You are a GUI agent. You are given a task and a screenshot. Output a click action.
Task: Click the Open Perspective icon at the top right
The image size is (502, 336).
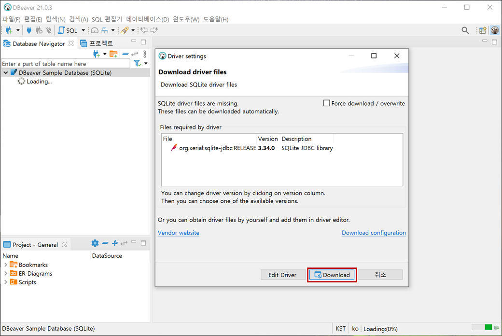click(483, 30)
